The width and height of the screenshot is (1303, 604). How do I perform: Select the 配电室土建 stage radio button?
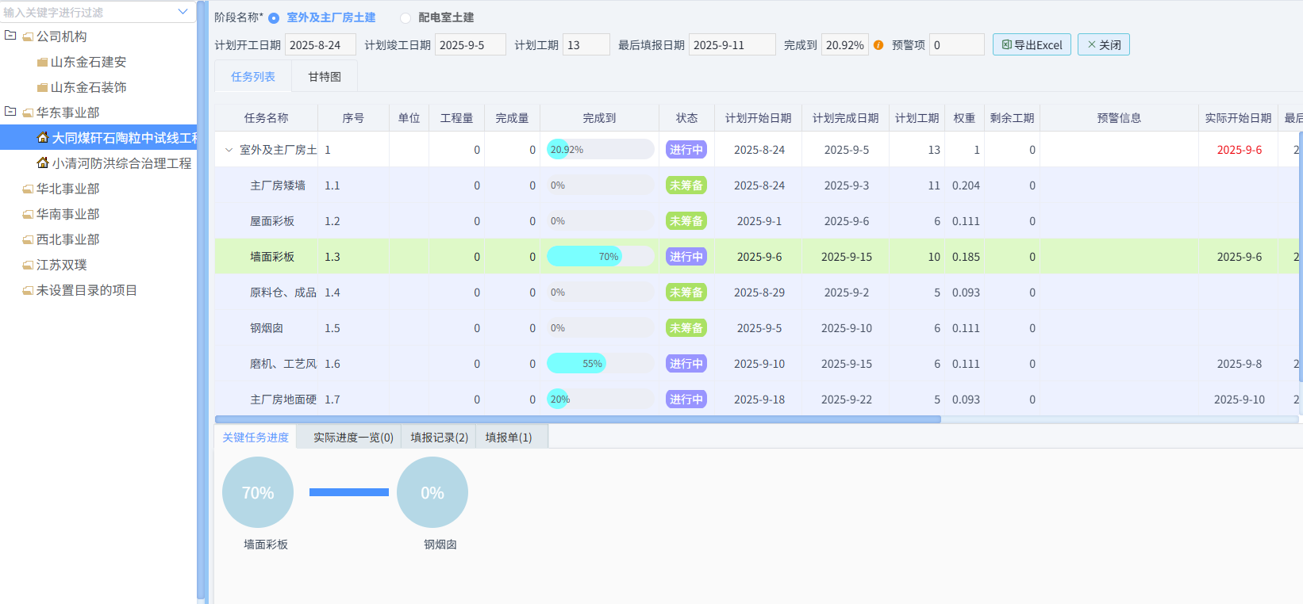coord(406,18)
